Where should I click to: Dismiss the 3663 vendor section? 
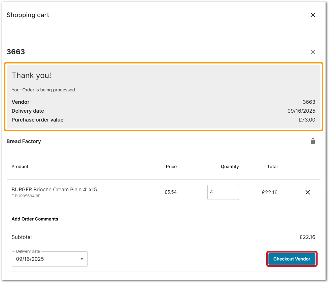pos(313,52)
